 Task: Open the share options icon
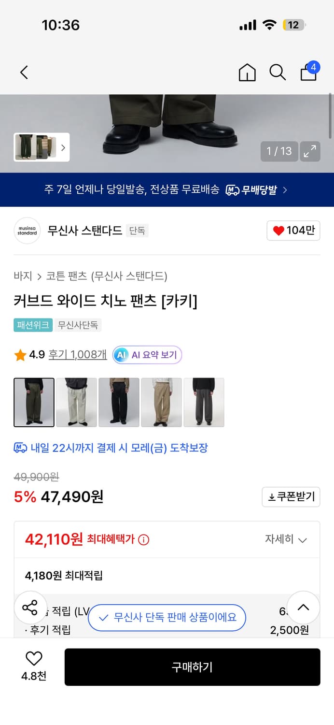point(30,608)
